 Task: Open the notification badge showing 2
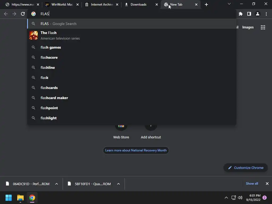coord(265,198)
